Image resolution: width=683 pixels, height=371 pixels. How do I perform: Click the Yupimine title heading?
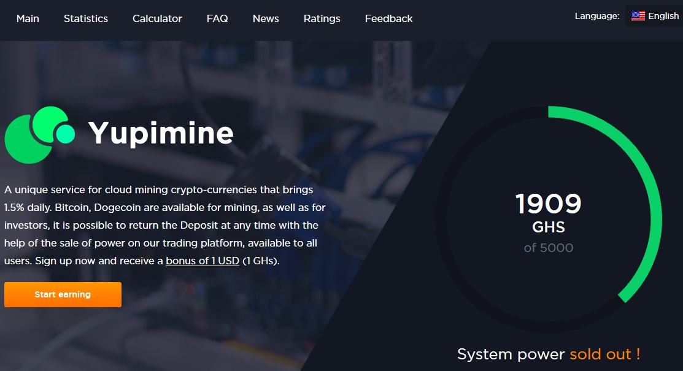pyautogui.click(x=161, y=134)
